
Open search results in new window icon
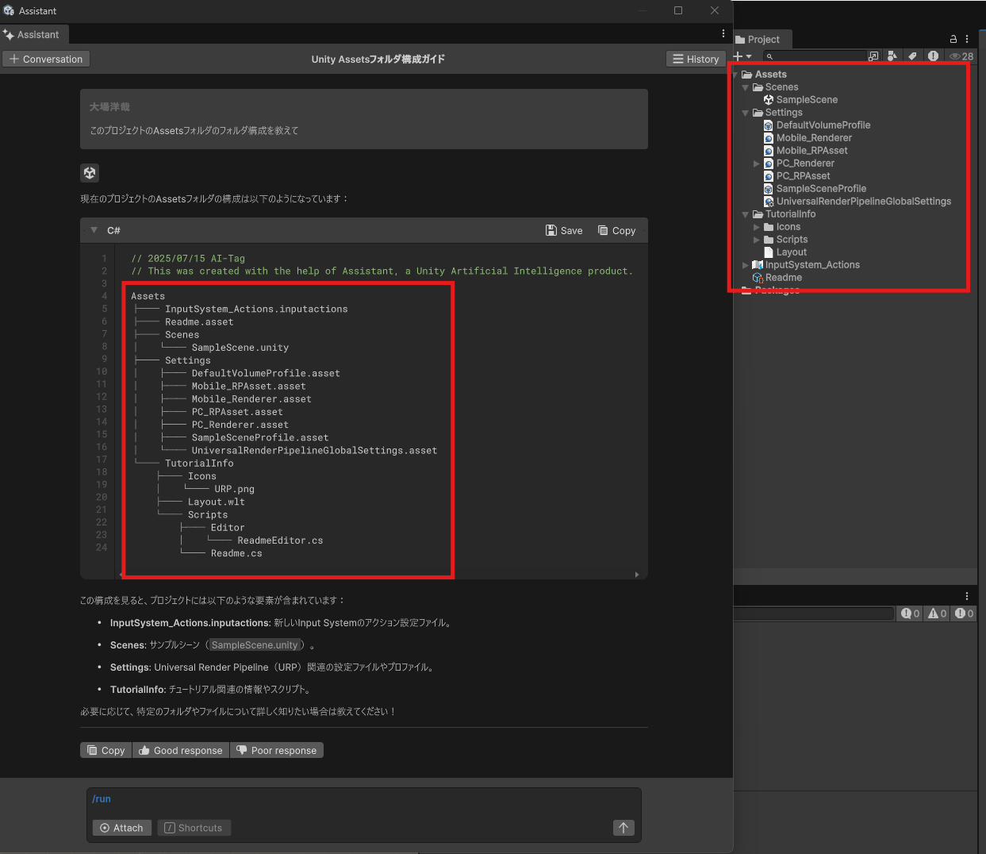[x=873, y=56]
